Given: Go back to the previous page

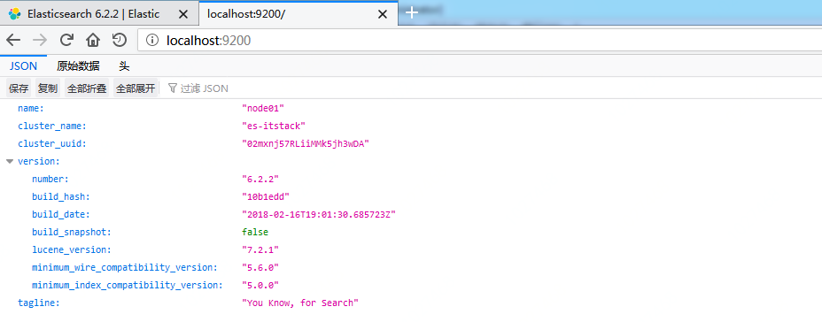Looking at the screenshot, I should 13,41.
